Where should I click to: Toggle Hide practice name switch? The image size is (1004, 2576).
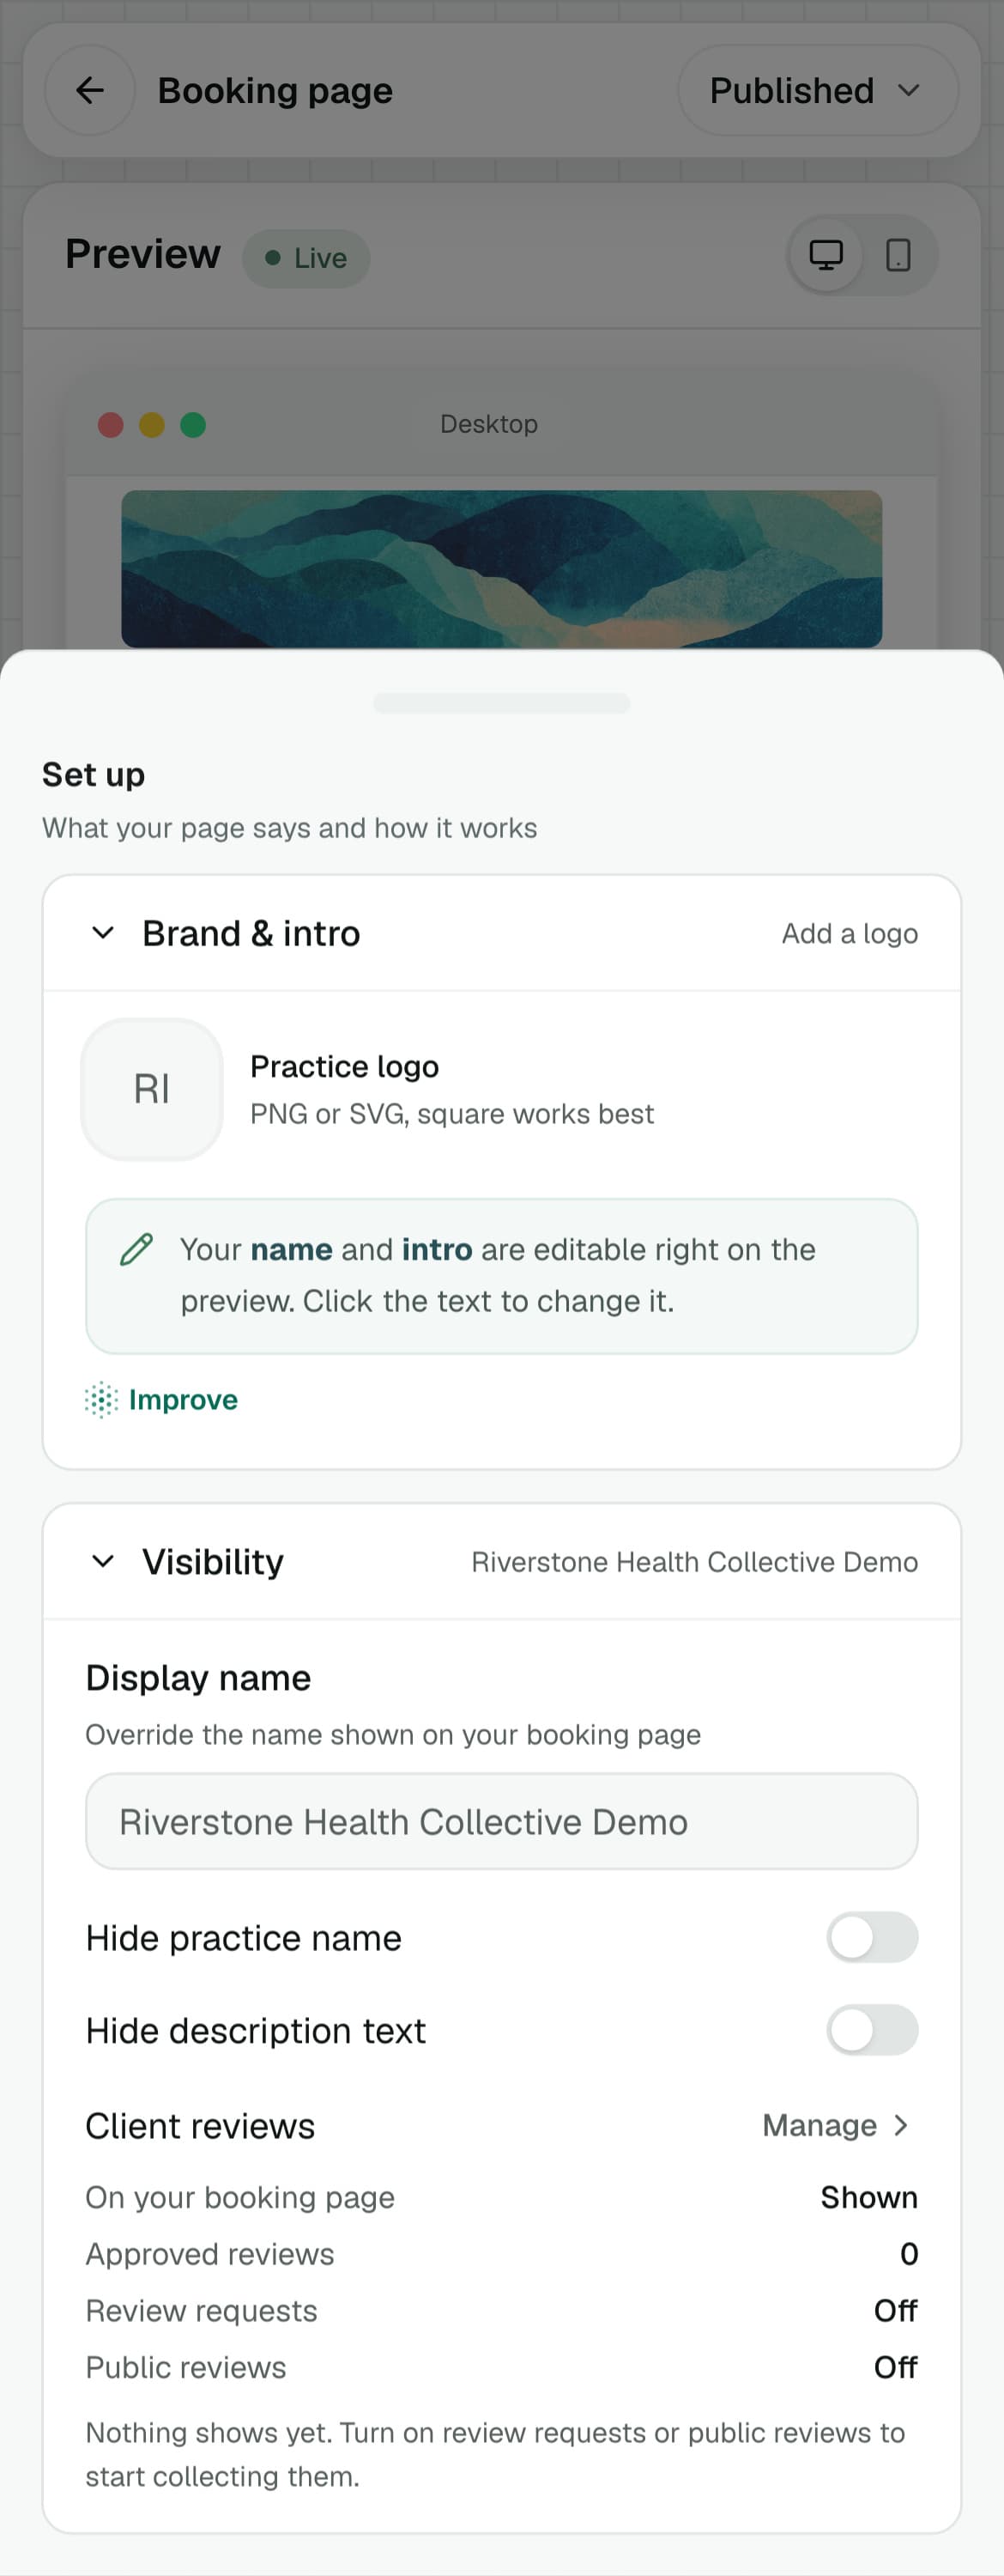(872, 1938)
